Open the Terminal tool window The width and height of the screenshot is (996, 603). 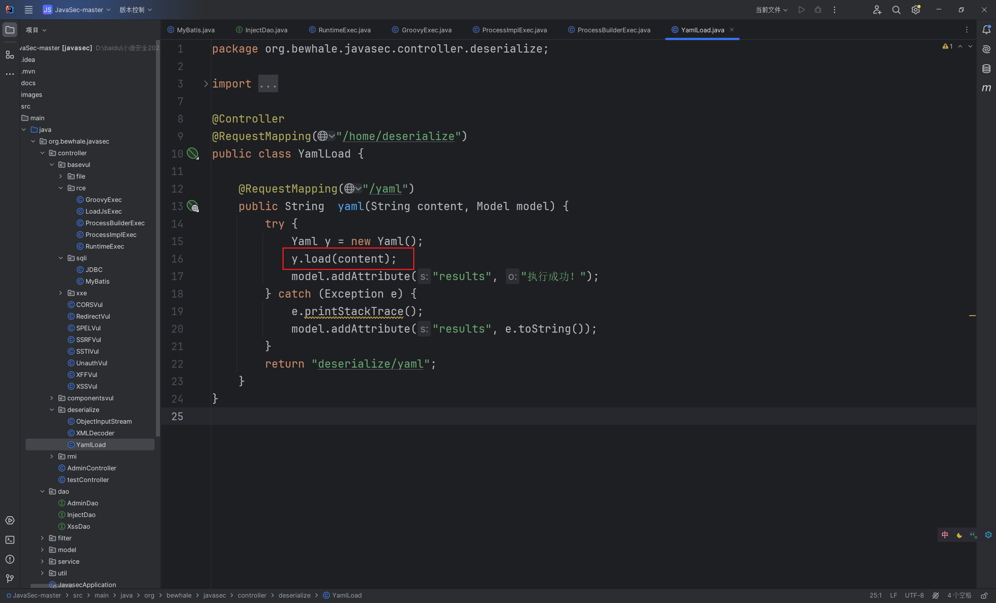[x=10, y=540]
